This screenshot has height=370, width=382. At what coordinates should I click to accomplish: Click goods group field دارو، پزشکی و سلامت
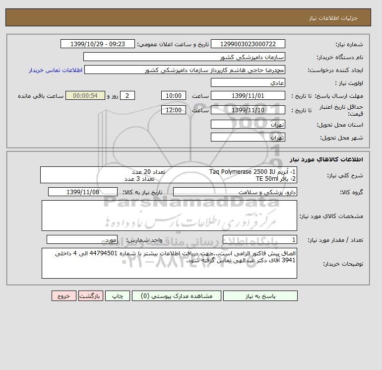tap(235, 192)
